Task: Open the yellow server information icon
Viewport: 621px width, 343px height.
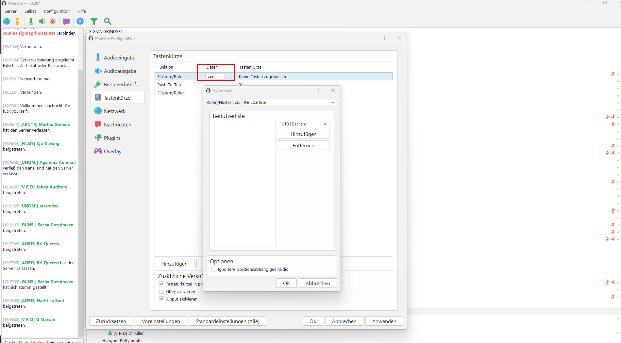Action: [x=17, y=22]
